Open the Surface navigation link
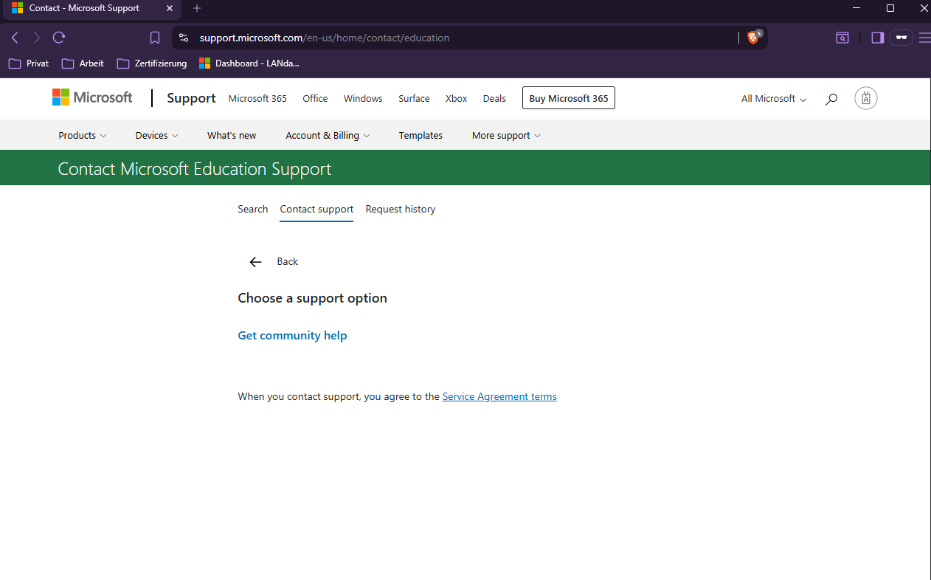 pyautogui.click(x=414, y=99)
